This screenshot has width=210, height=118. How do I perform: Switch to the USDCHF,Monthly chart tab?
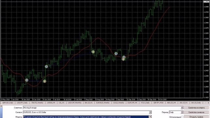(x=74, y=103)
